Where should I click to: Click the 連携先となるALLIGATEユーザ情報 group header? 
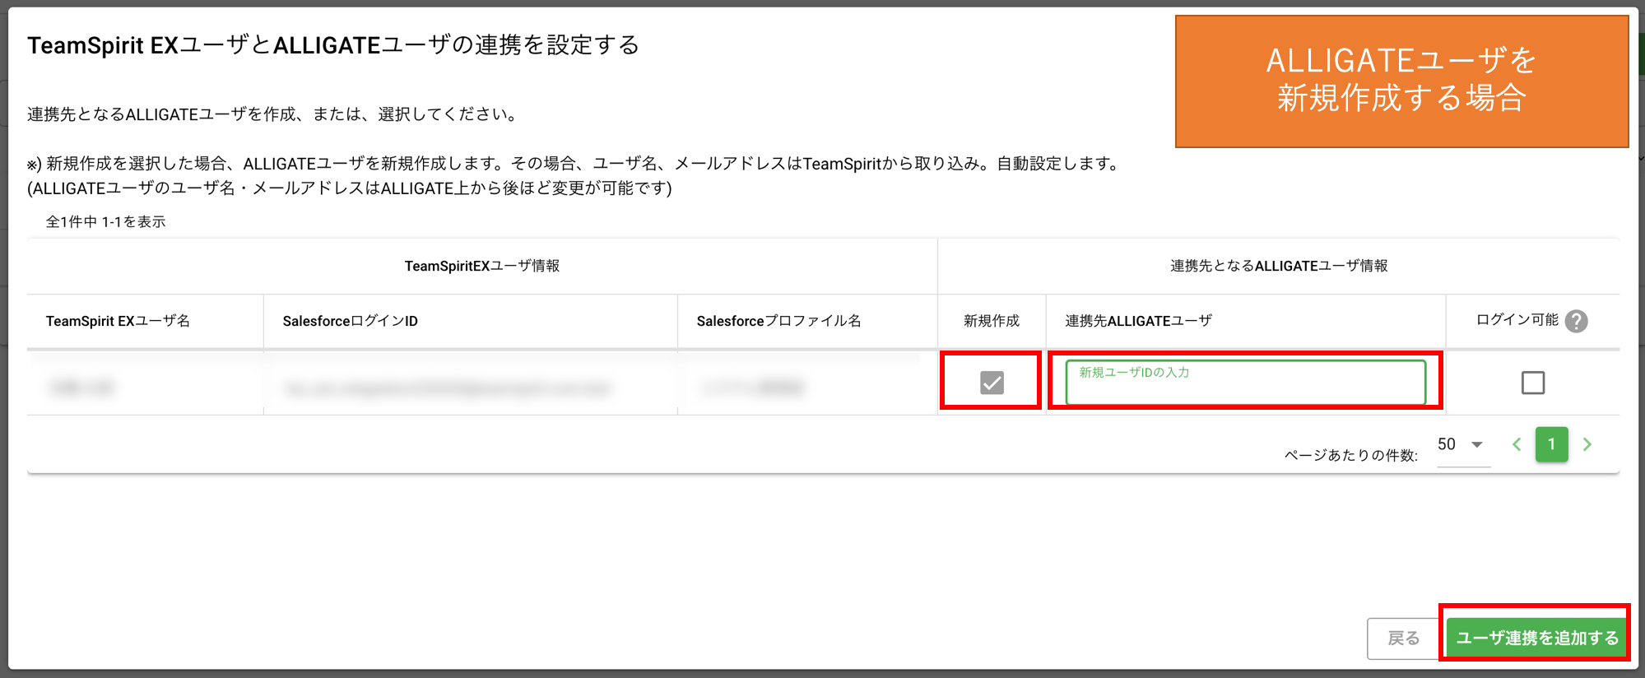tap(1279, 266)
